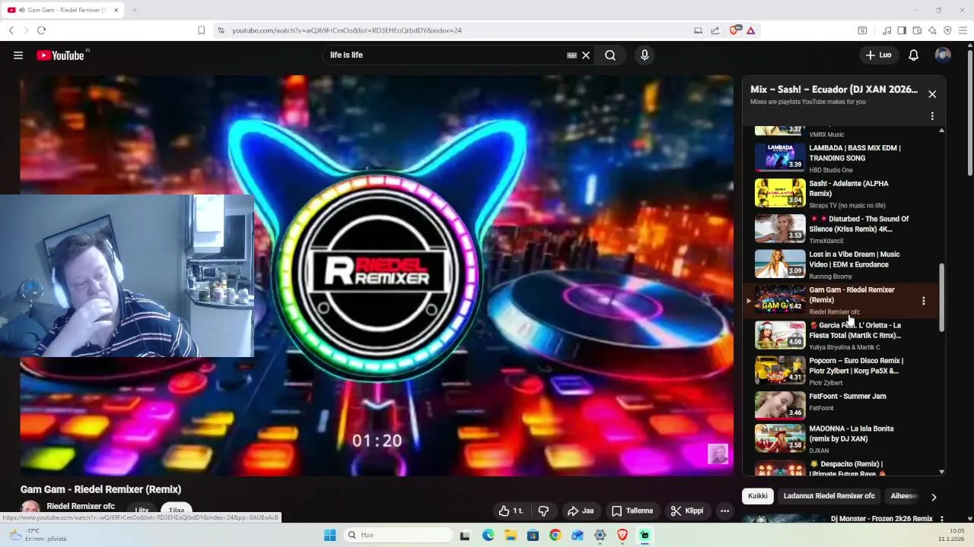Close the Mix playlist panel
The width and height of the screenshot is (974, 547).
(x=932, y=94)
